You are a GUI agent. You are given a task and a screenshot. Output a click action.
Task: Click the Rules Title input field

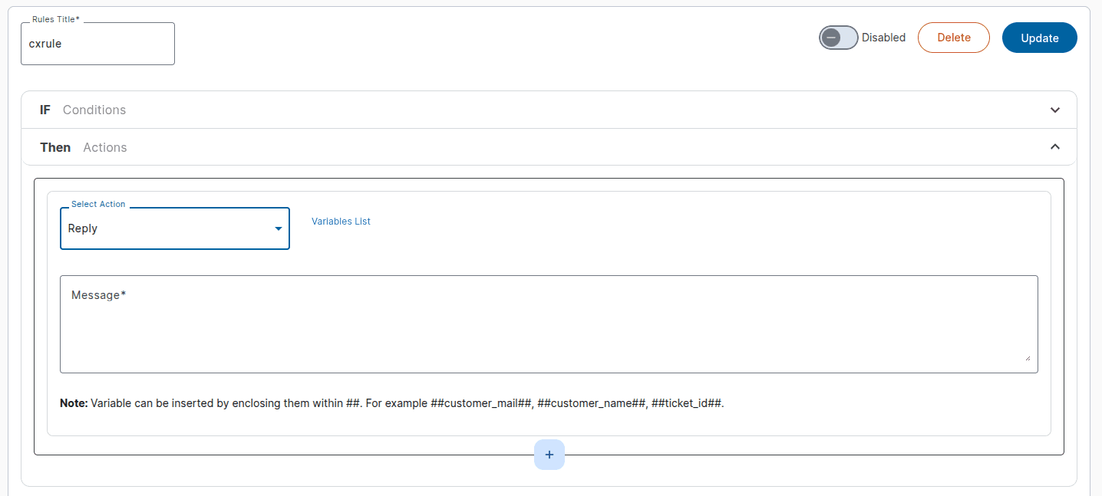(97, 44)
